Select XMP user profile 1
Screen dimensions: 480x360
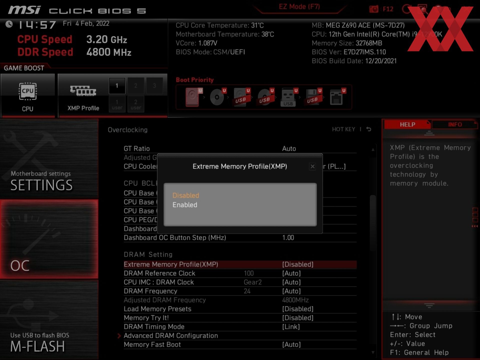click(x=117, y=104)
